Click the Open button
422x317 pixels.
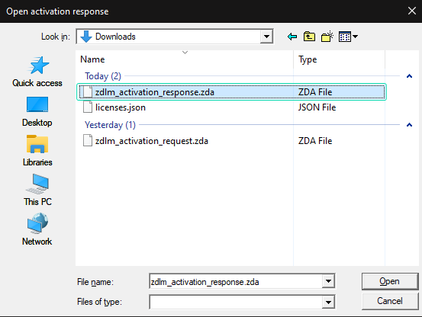click(x=390, y=281)
